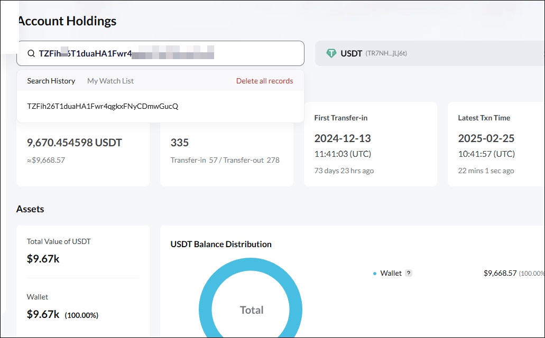Click Transfer-in 57 / Transfer-out 278 text
Viewport: 545px width, 338px height.
click(x=225, y=160)
